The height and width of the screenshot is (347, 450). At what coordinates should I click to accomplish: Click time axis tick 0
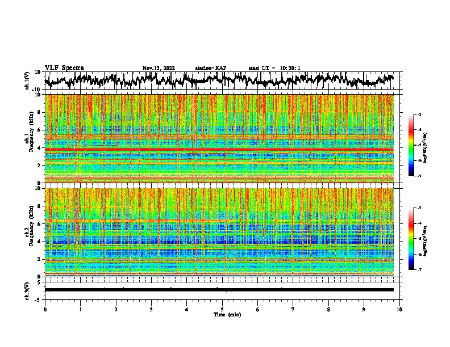(45, 310)
